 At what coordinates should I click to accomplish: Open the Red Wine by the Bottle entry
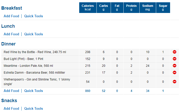click(x=35, y=52)
